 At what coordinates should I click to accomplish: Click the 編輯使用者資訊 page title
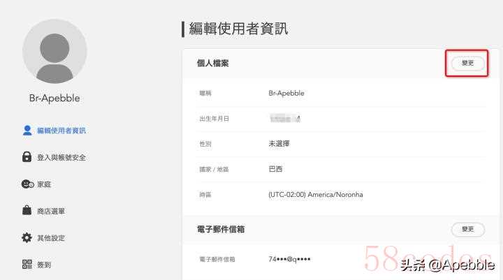(238, 29)
